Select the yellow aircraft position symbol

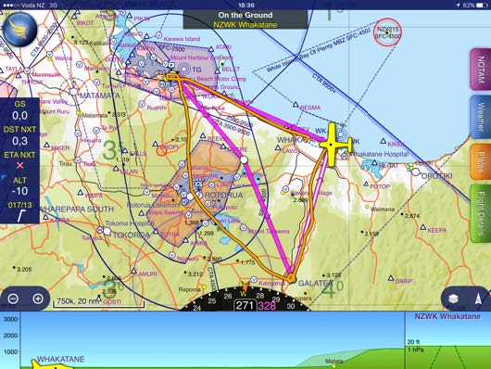pos(334,145)
